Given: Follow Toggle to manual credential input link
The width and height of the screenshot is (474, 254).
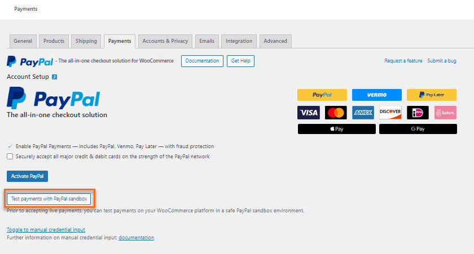Looking at the screenshot, I should tap(46, 230).
